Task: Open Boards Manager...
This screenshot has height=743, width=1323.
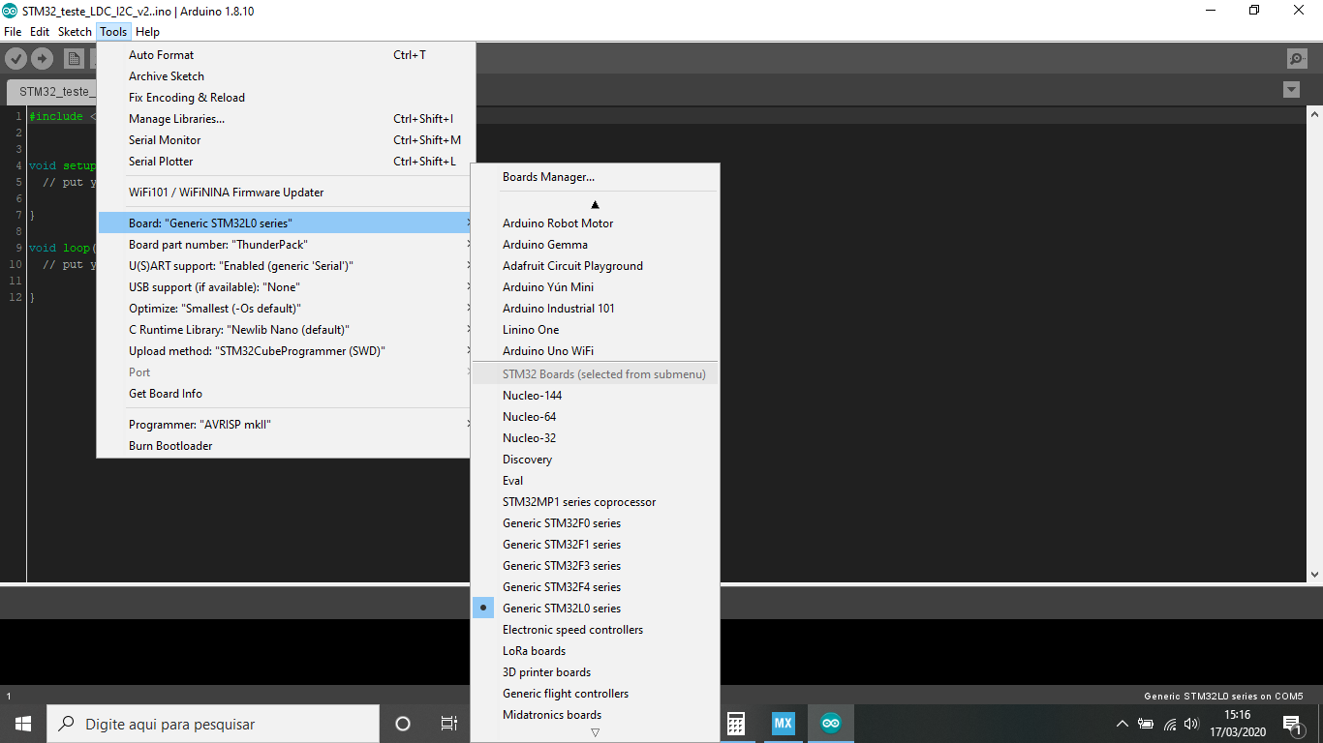Action: coord(595,177)
